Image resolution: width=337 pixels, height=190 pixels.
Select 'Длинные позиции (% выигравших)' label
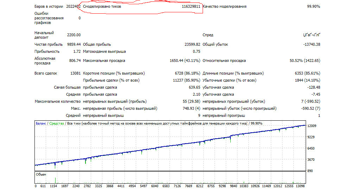[233, 73]
